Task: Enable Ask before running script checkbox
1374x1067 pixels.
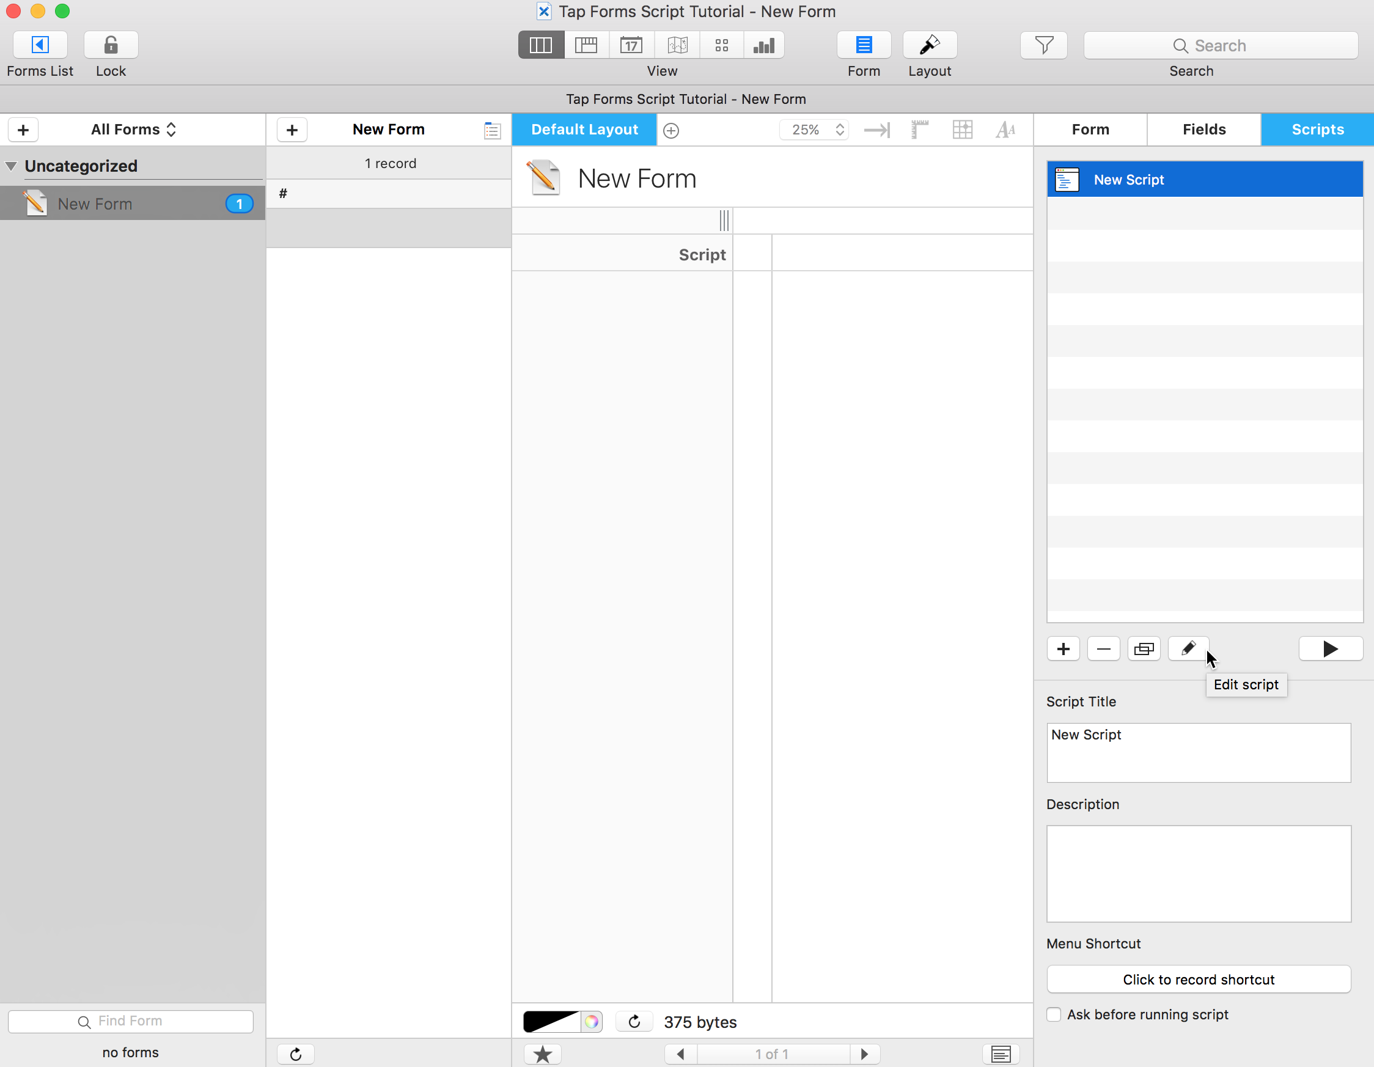Action: click(1054, 1014)
